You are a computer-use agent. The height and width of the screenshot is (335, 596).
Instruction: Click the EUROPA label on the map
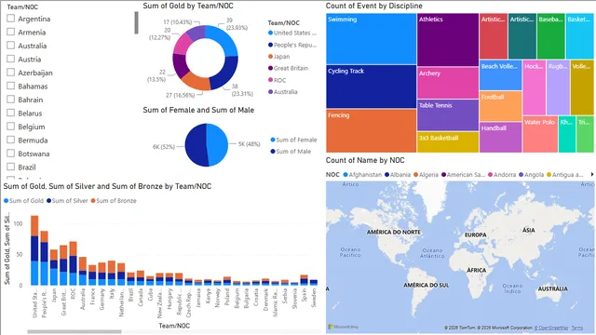(476, 235)
